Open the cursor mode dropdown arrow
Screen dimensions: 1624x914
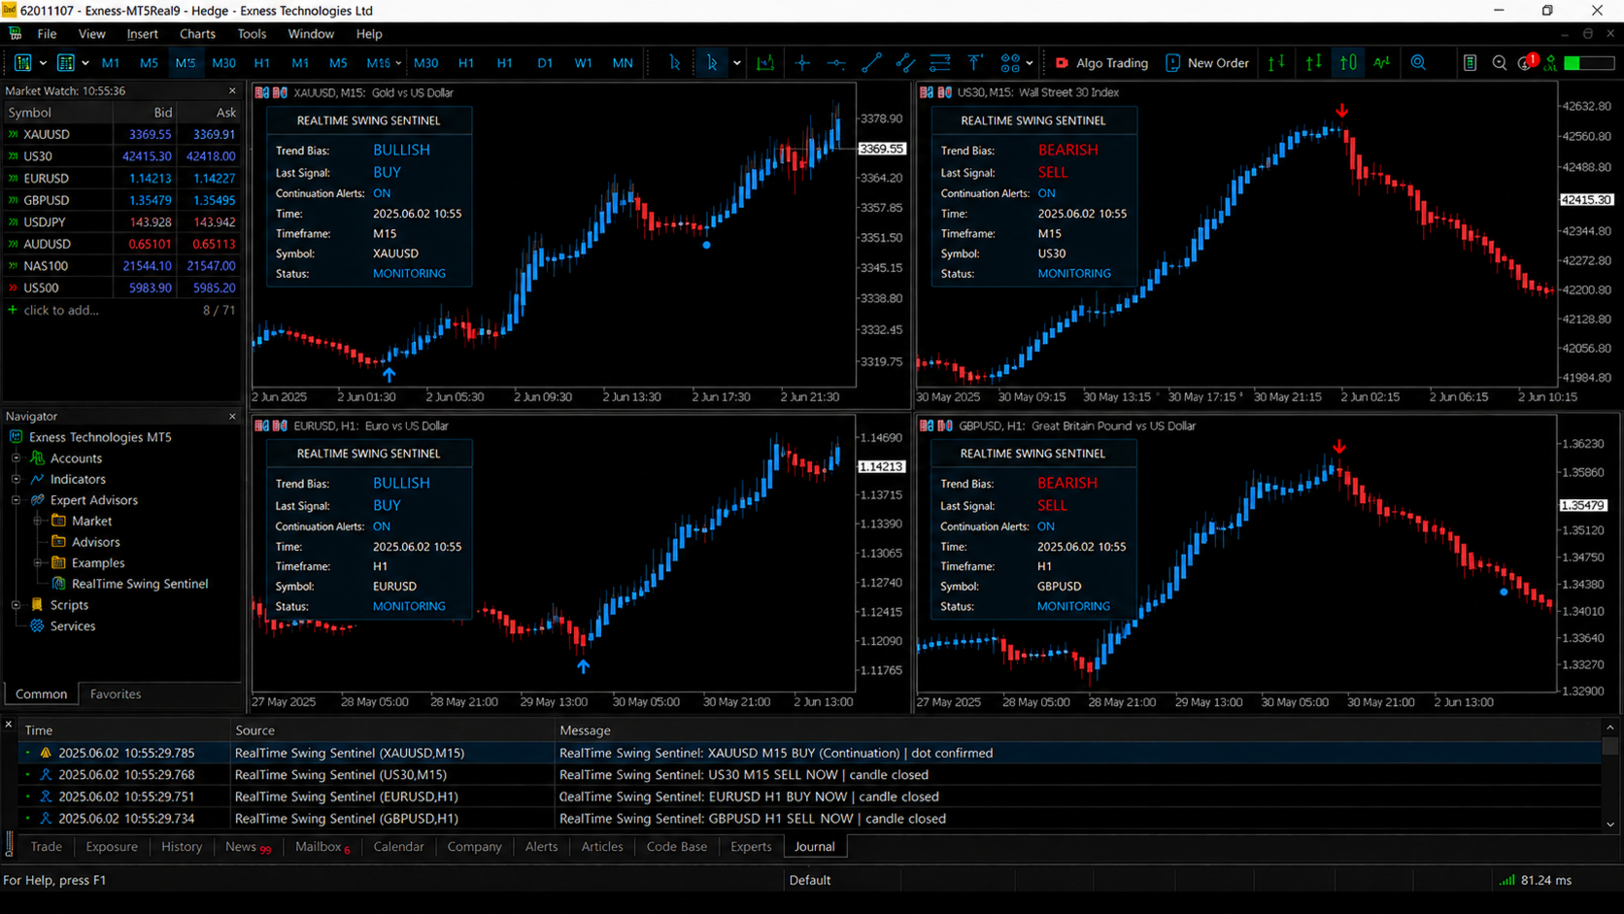737,63
